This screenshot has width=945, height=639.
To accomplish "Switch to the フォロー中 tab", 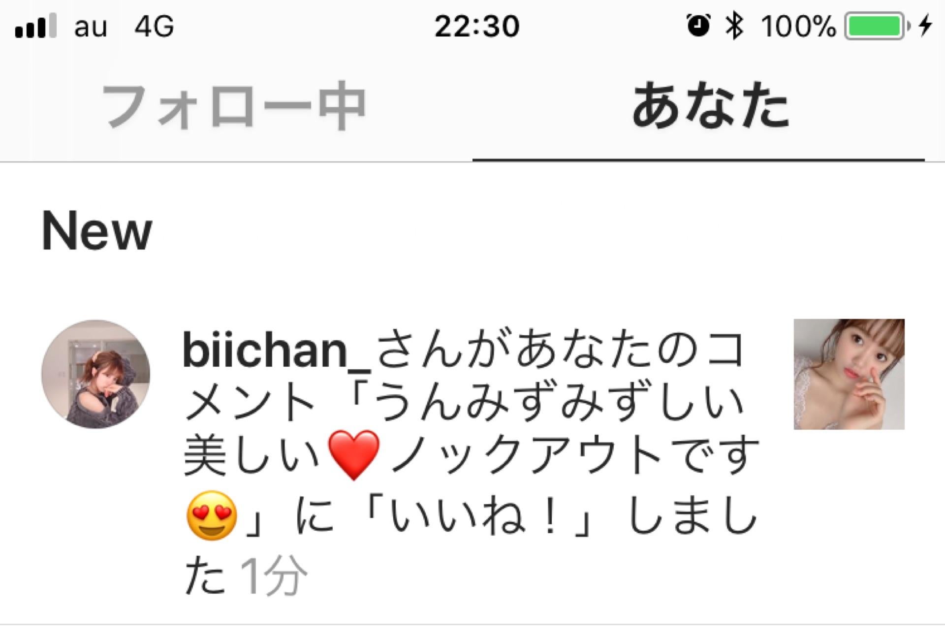I will [233, 106].
